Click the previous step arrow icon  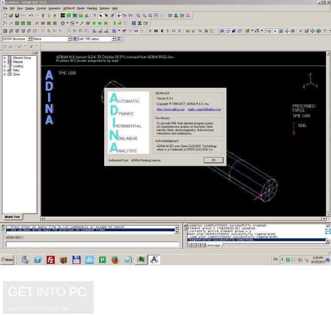click(162, 31)
